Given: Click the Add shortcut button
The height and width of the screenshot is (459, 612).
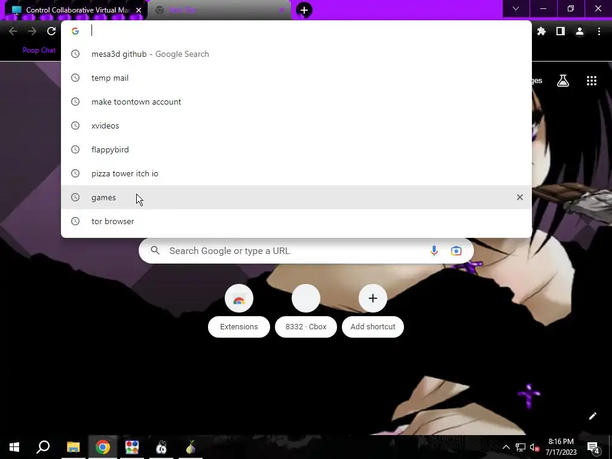Looking at the screenshot, I should point(373,311).
